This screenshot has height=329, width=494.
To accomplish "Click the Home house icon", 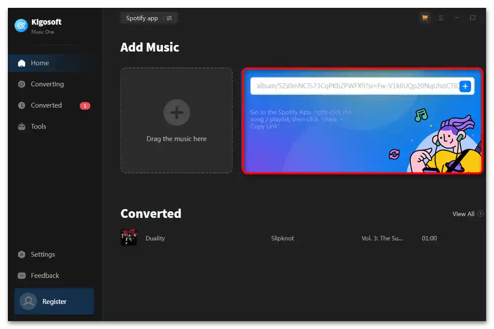I will point(21,63).
